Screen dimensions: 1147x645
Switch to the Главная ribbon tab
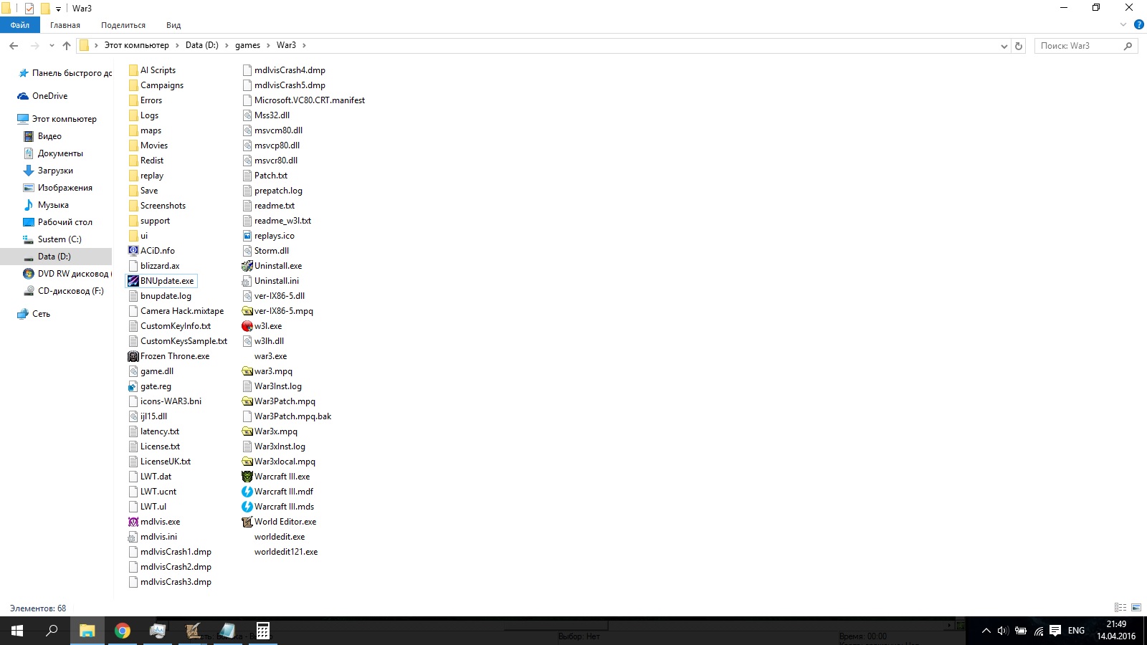[x=65, y=25]
